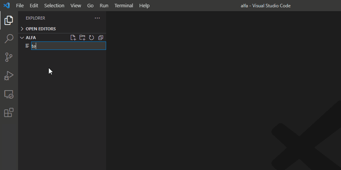Open Explorer more actions ellipsis menu

click(97, 18)
